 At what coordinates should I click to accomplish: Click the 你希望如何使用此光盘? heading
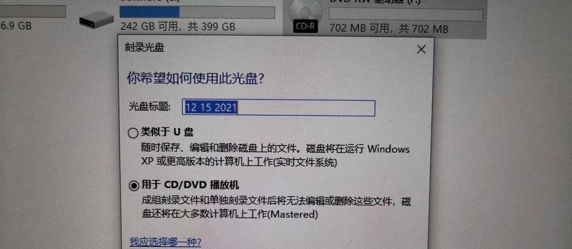(195, 78)
